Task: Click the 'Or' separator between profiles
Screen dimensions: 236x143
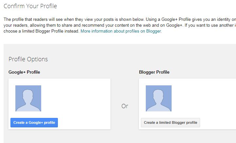Action: (x=125, y=106)
